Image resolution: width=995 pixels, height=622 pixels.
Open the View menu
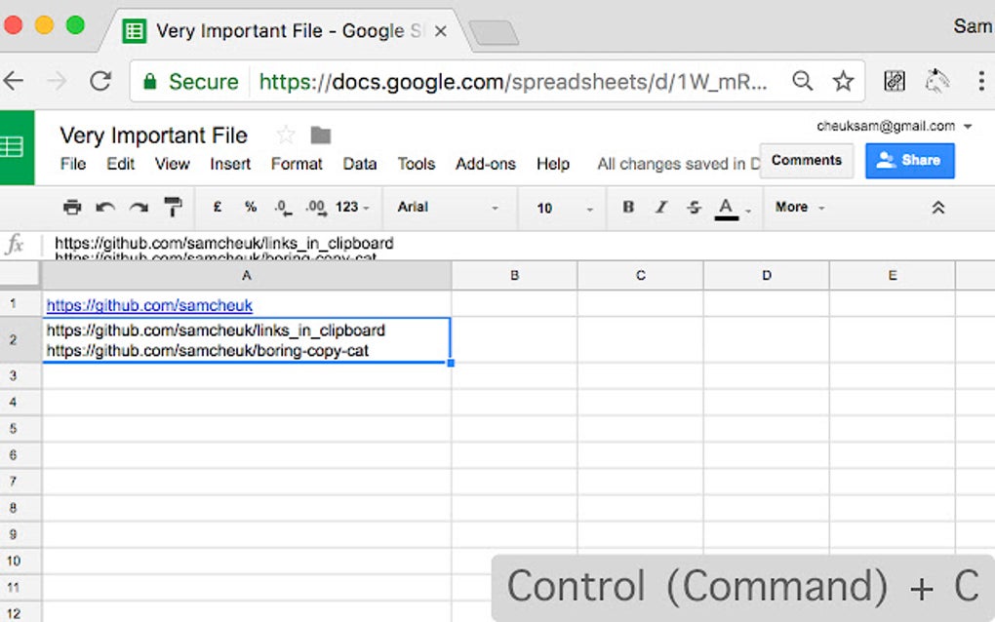(x=172, y=164)
